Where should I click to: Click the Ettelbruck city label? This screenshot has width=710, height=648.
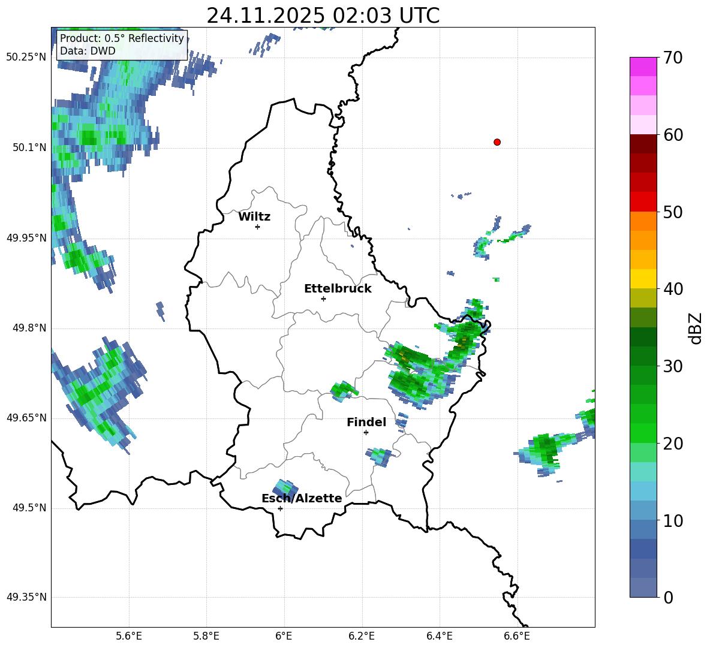pos(338,289)
